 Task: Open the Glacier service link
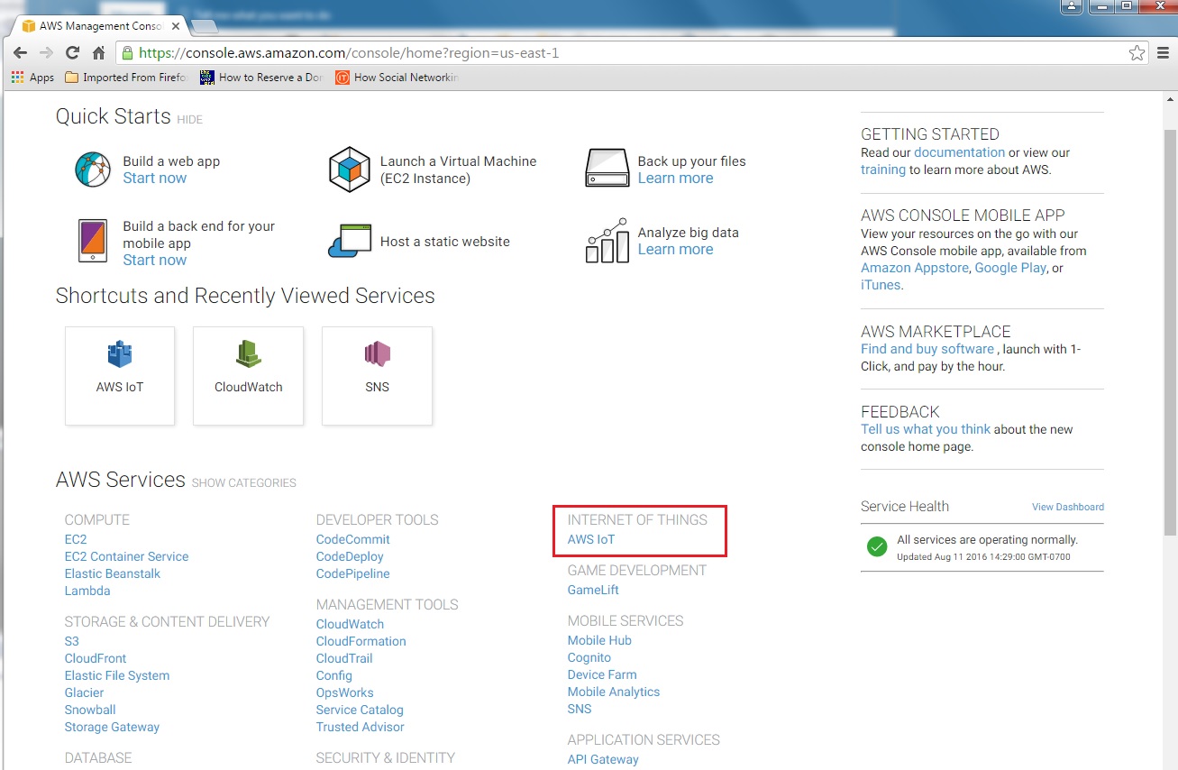click(x=84, y=692)
